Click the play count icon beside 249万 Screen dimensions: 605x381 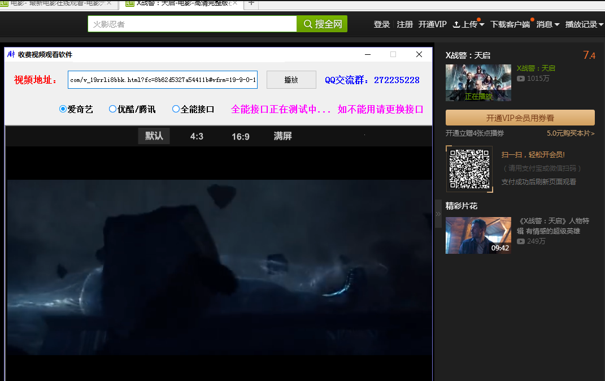(521, 241)
